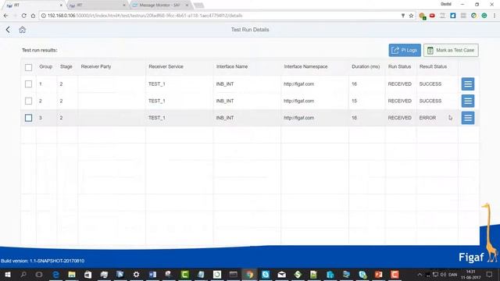Click the ERROR result status cell
Viewport: 500px width, 281px height.
[x=427, y=118]
